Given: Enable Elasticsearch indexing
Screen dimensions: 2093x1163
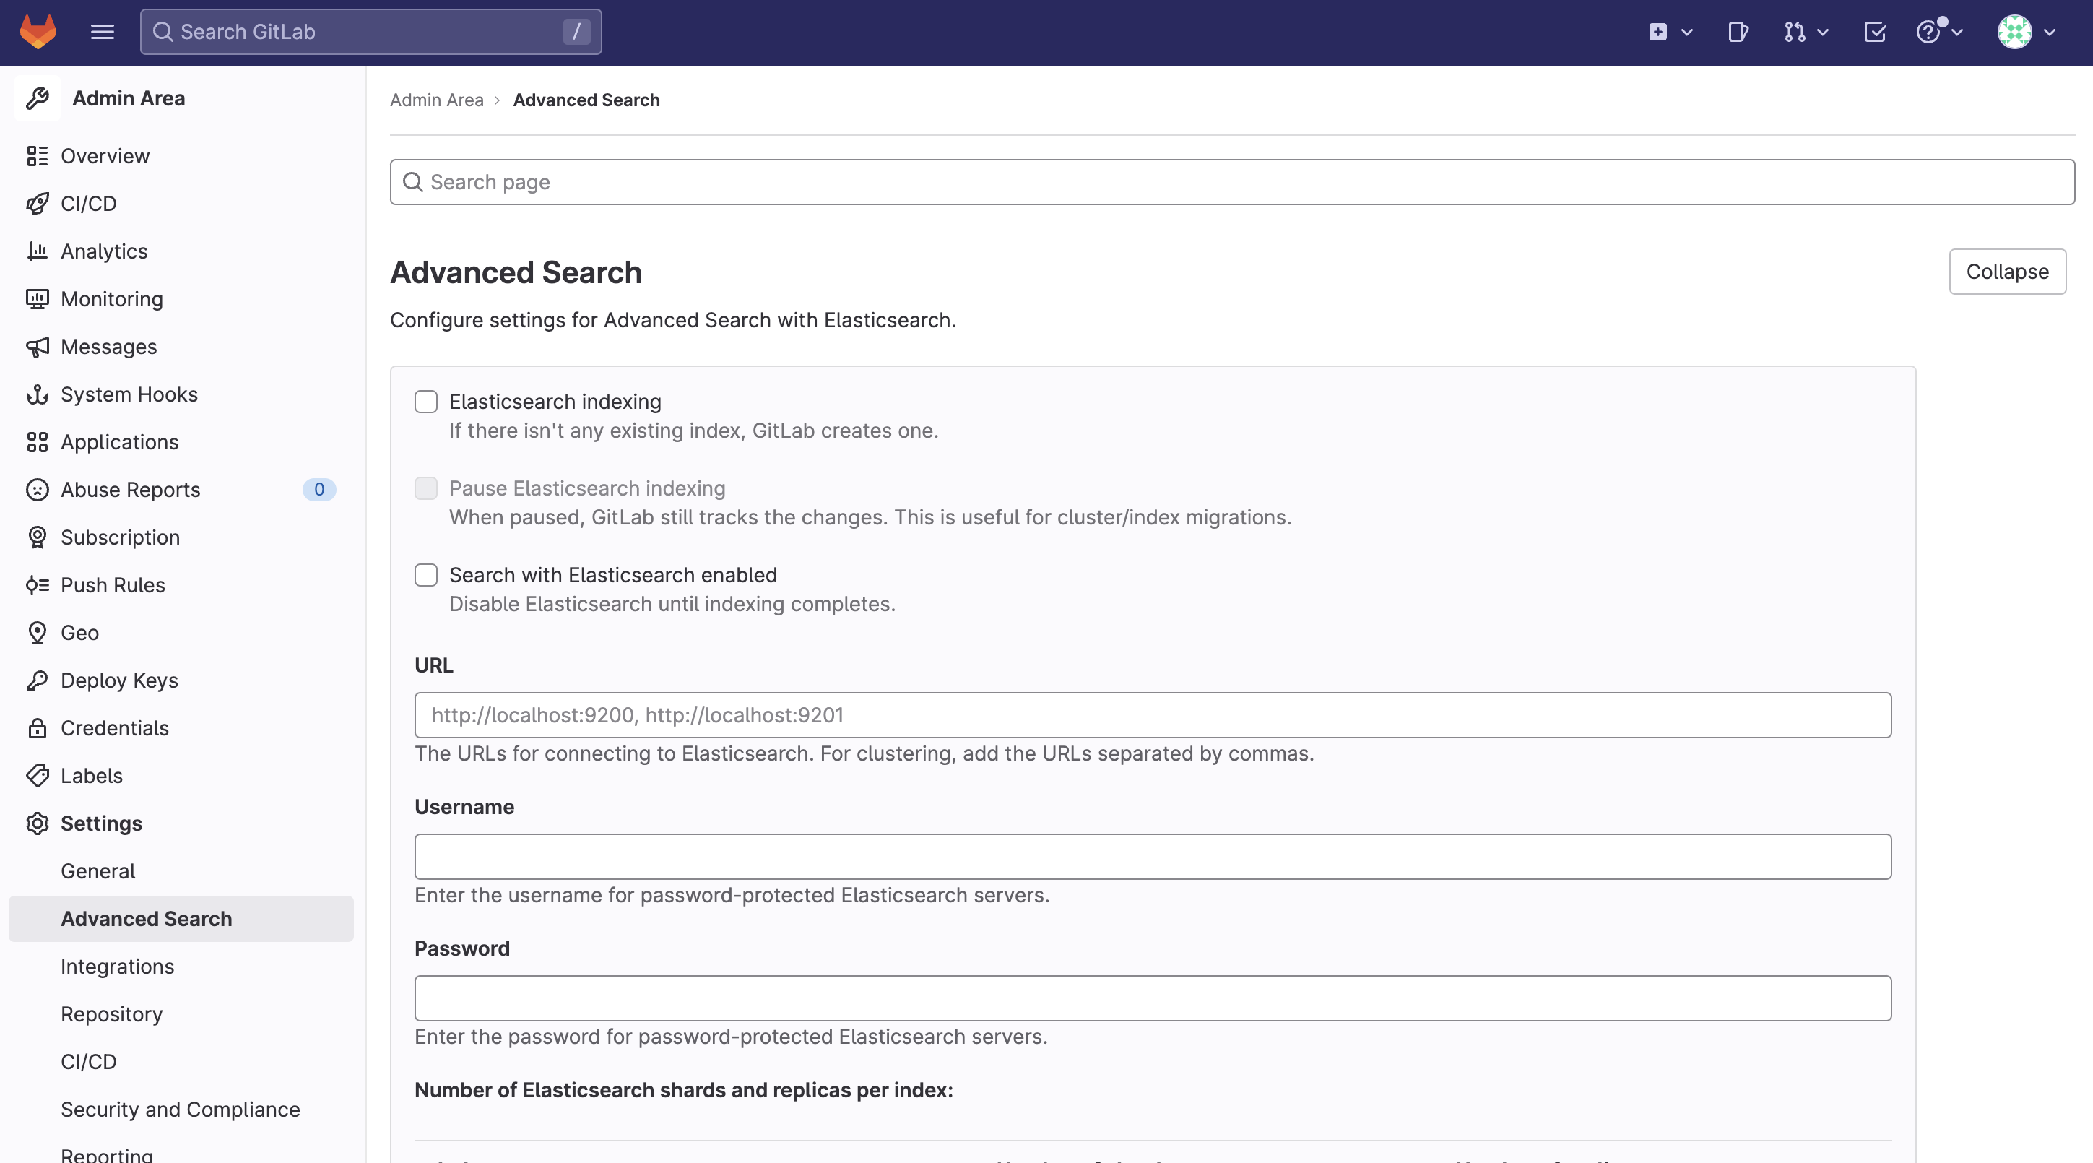Looking at the screenshot, I should pyautogui.click(x=426, y=402).
